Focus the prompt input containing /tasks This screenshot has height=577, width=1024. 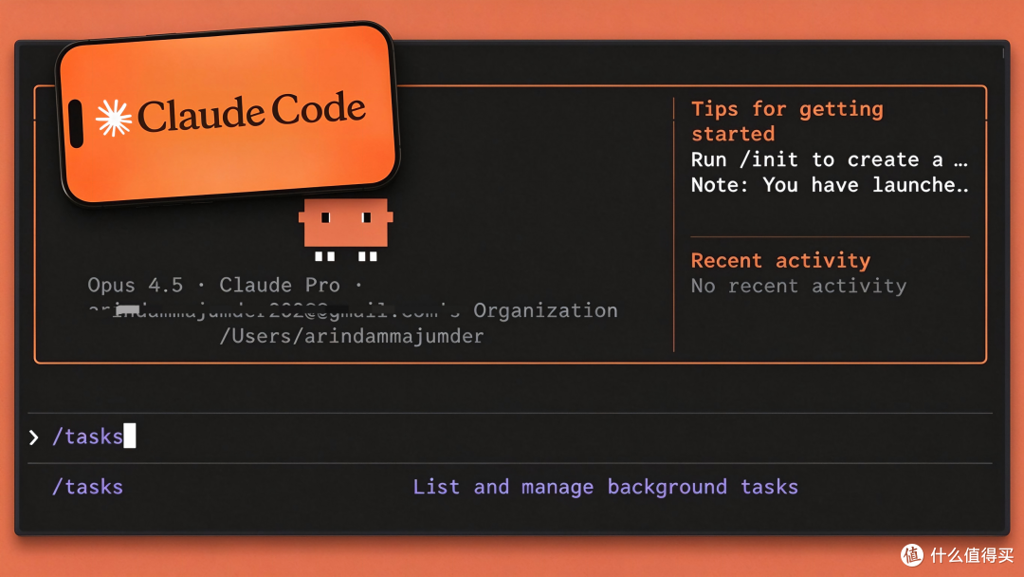(509, 437)
